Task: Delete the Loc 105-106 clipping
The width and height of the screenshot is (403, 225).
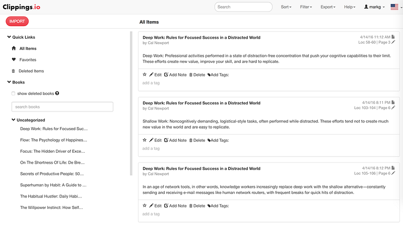Action: 197,206
